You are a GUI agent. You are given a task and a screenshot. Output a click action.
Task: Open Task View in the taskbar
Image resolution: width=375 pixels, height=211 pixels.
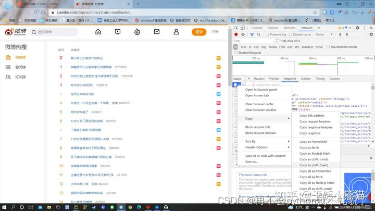click(x=31, y=207)
